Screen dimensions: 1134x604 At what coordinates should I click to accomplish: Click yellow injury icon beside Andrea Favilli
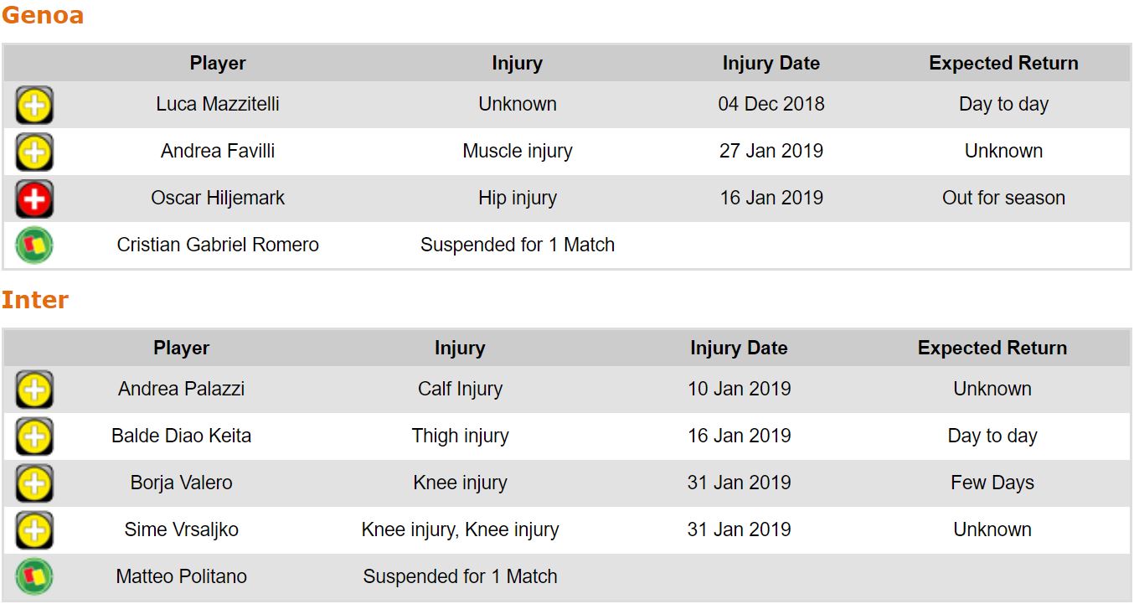(x=34, y=152)
